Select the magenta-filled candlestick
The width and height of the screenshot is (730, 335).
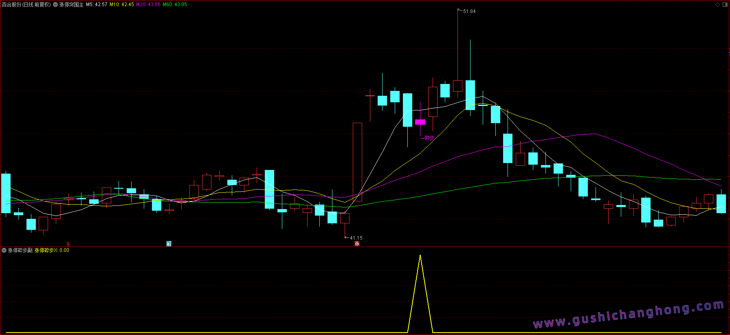(x=420, y=122)
